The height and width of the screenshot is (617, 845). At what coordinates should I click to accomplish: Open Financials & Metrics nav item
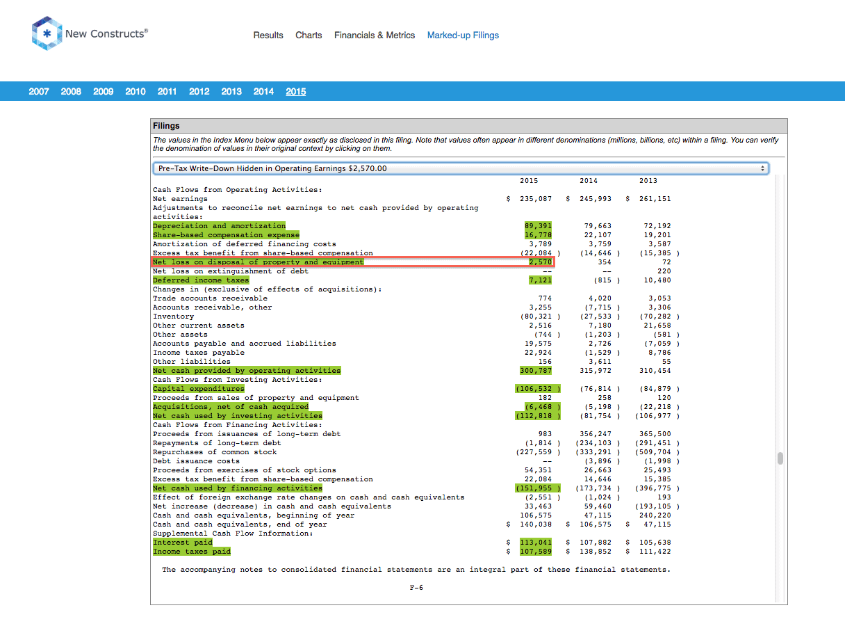[x=375, y=35]
